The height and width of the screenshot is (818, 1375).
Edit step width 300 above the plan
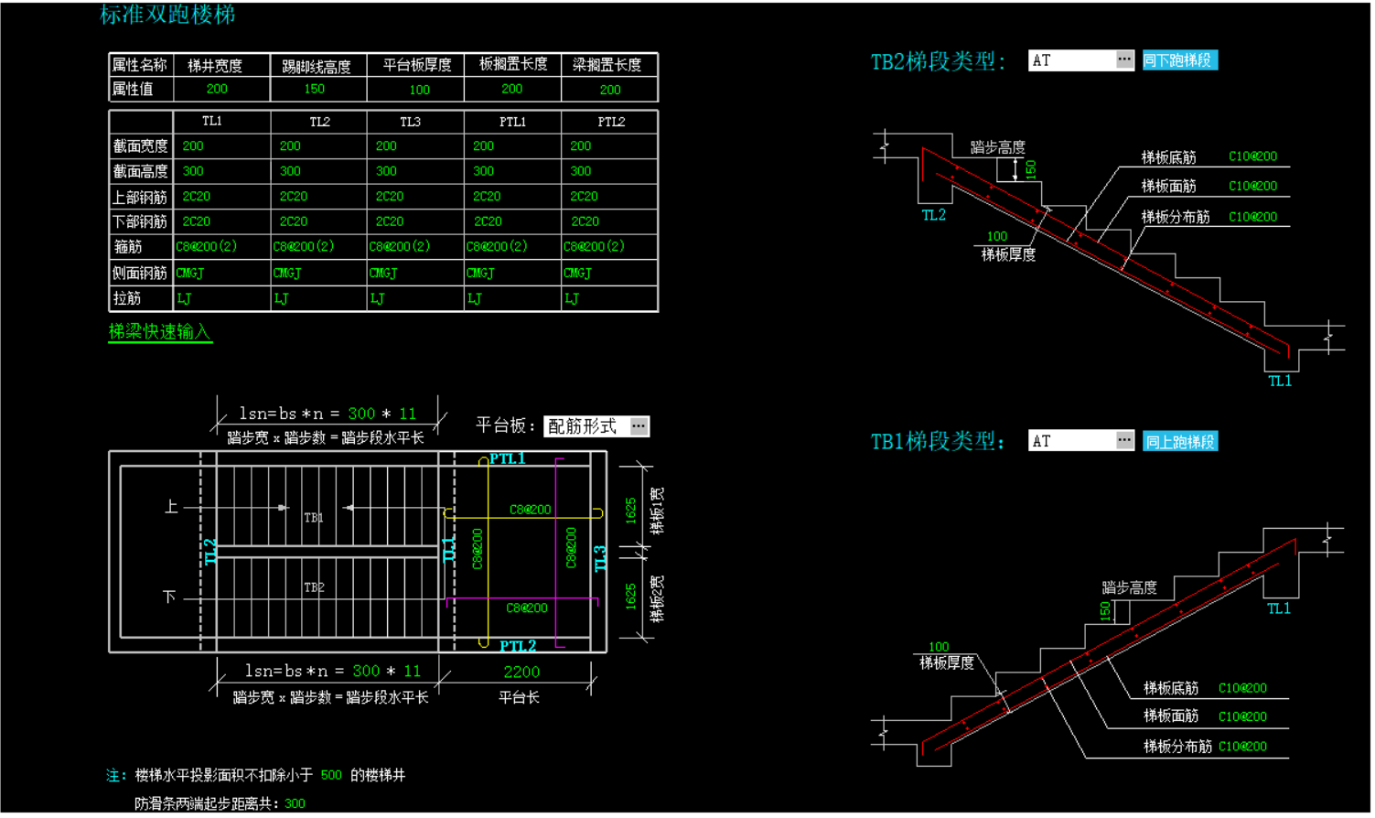pos(361,414)
